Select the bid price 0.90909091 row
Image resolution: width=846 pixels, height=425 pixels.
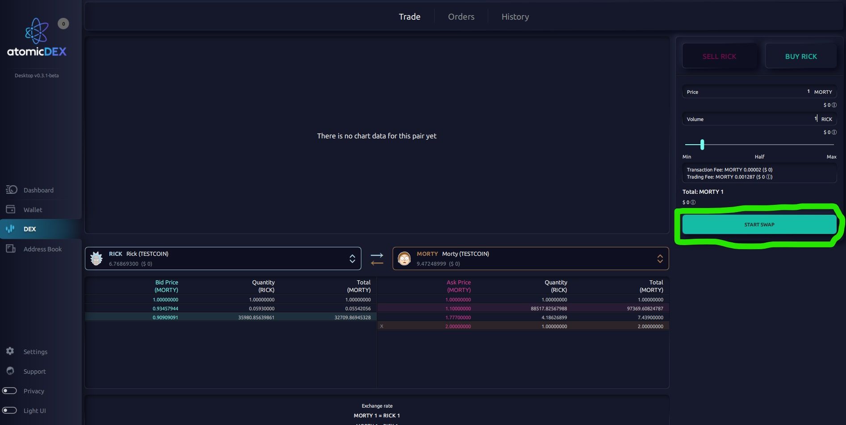(230, 317)
